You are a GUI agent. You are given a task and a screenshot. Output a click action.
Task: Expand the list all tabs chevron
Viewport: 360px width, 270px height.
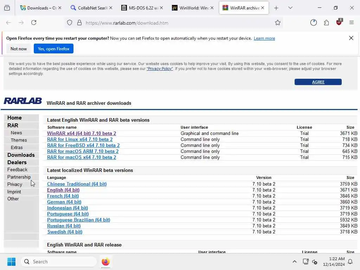[290, 8]
